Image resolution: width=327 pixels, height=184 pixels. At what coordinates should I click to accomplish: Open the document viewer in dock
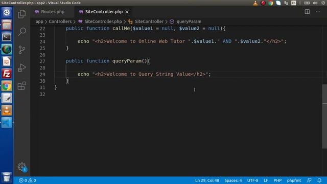tap(7, 61)
